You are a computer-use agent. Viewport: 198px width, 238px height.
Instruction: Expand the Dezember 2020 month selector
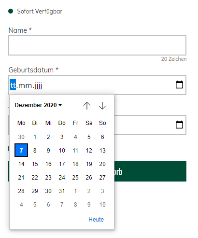[38, 105]
